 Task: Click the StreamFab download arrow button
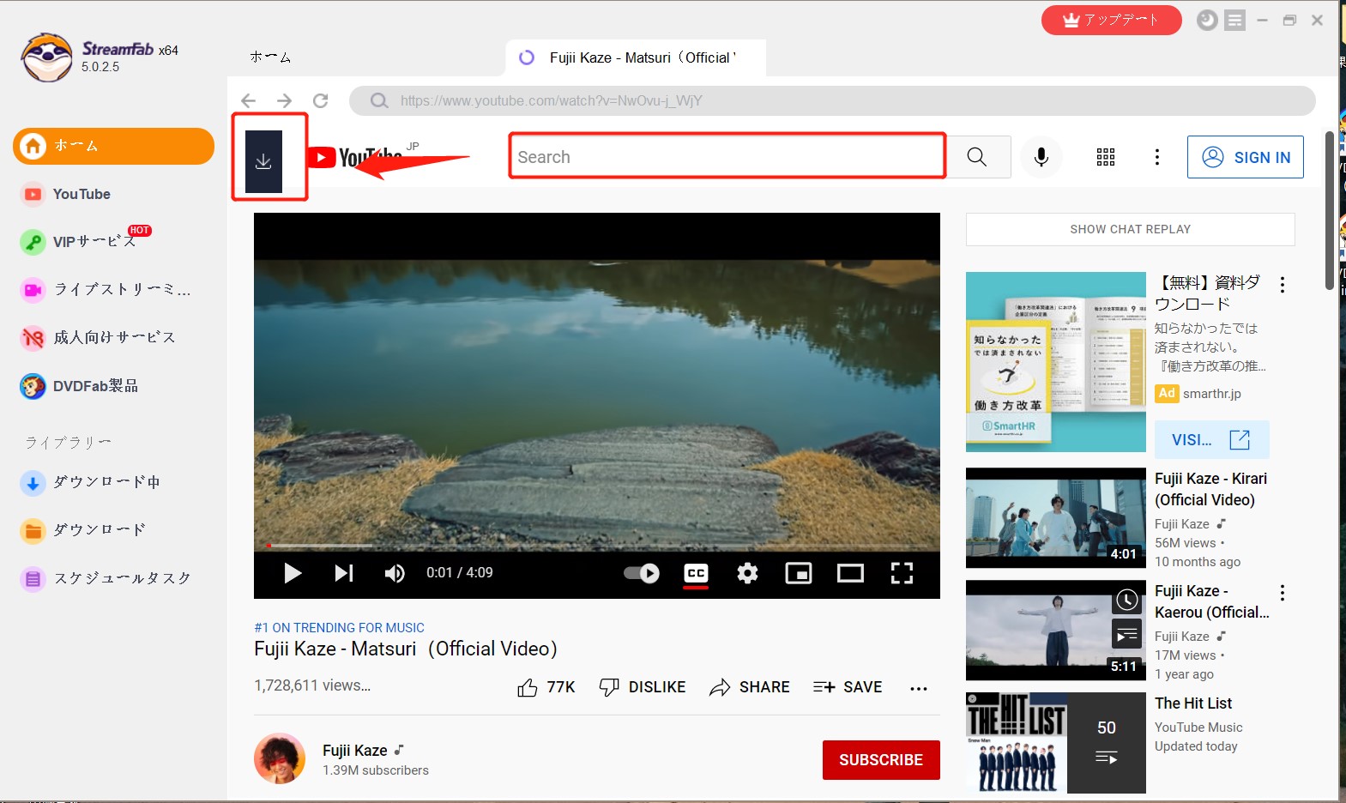click(263, 161)
